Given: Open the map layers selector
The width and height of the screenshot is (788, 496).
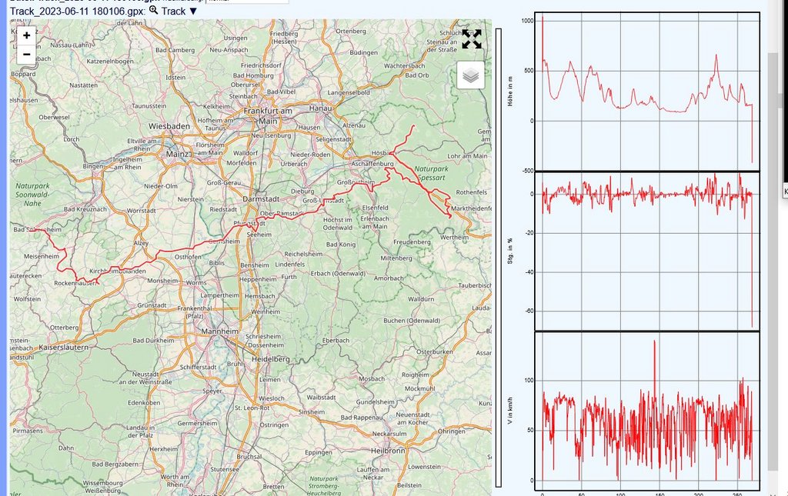Looking at the screenshot, I should (471, 75).
